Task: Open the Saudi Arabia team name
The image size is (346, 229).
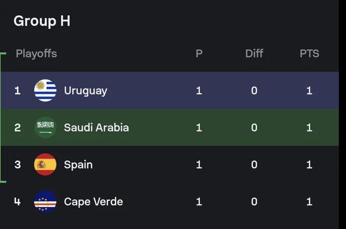Action: [x=97, y=127]
